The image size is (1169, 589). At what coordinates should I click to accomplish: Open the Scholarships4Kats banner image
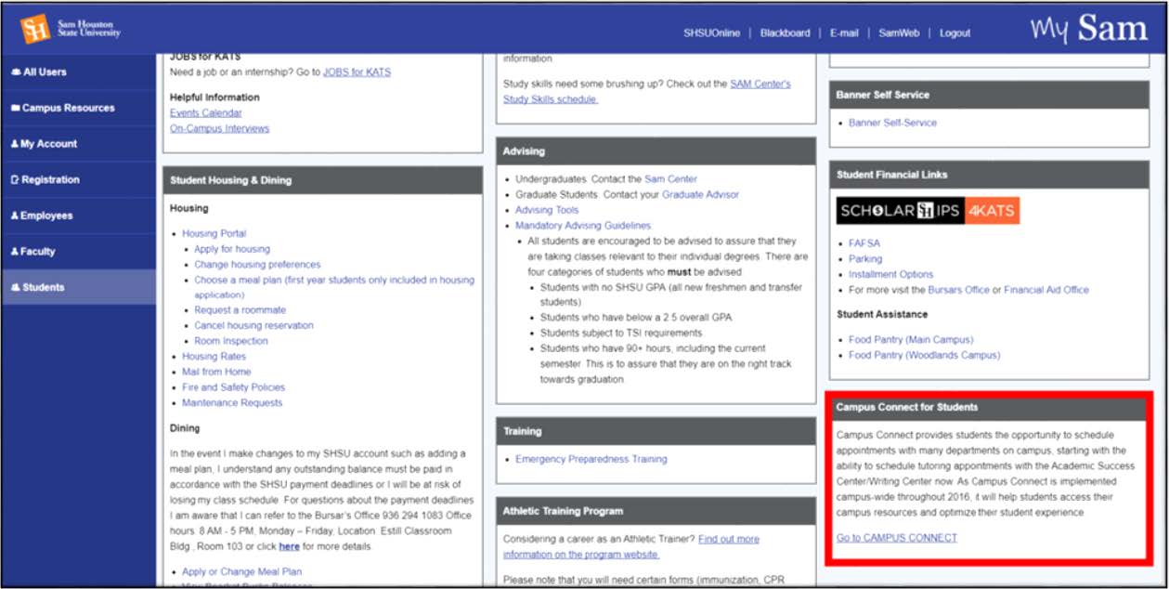coord(928,211)
